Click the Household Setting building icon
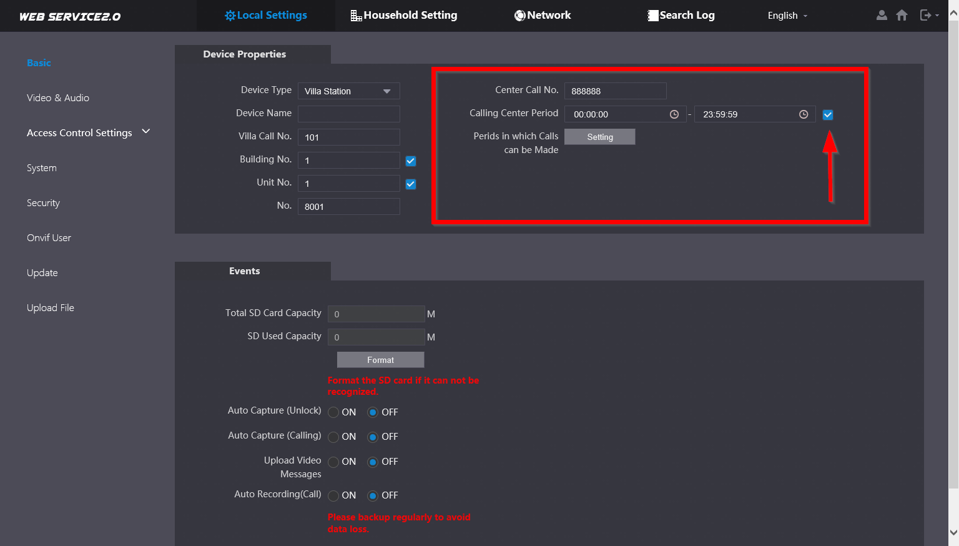Image resolution: width=959 pixels, height=546 pixels. (x=356, y=16)
